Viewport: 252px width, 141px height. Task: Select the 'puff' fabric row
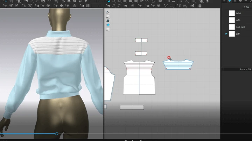pos(238,34)
